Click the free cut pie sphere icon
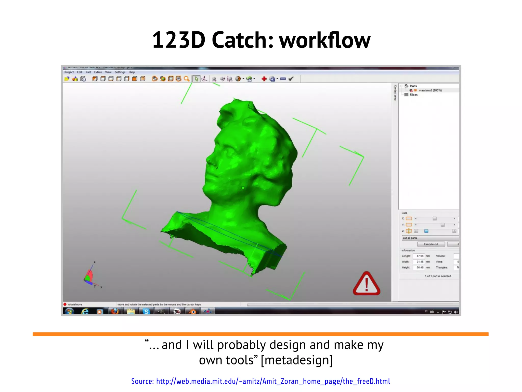Screen dimensions: 522x392 (238, 79)
